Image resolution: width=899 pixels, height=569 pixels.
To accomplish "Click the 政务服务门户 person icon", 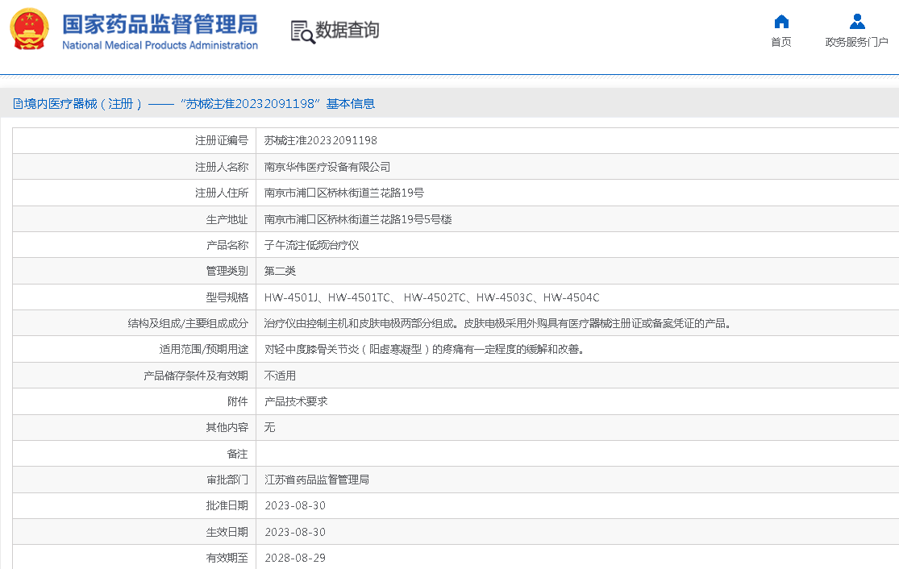I will tap(856, 22).
